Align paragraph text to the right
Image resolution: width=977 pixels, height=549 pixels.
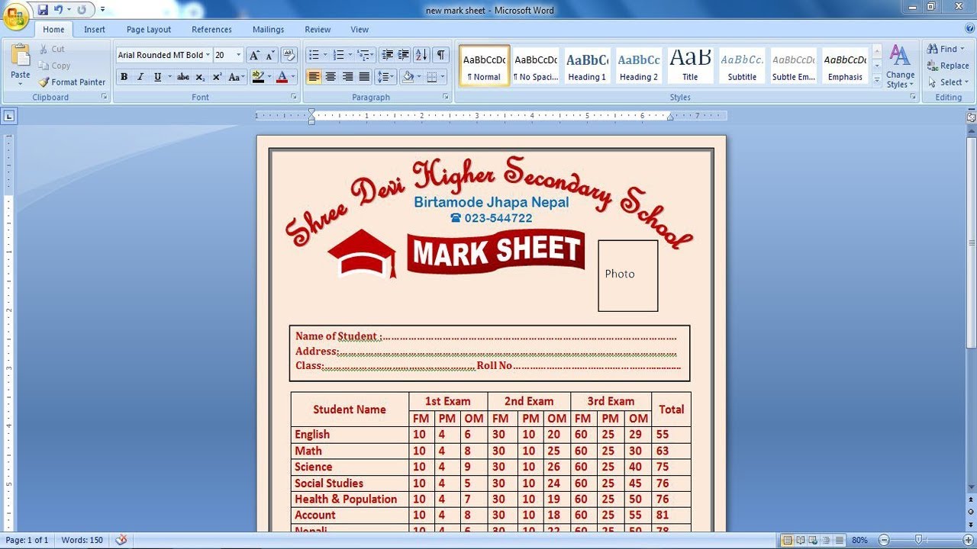coord(347,77)
